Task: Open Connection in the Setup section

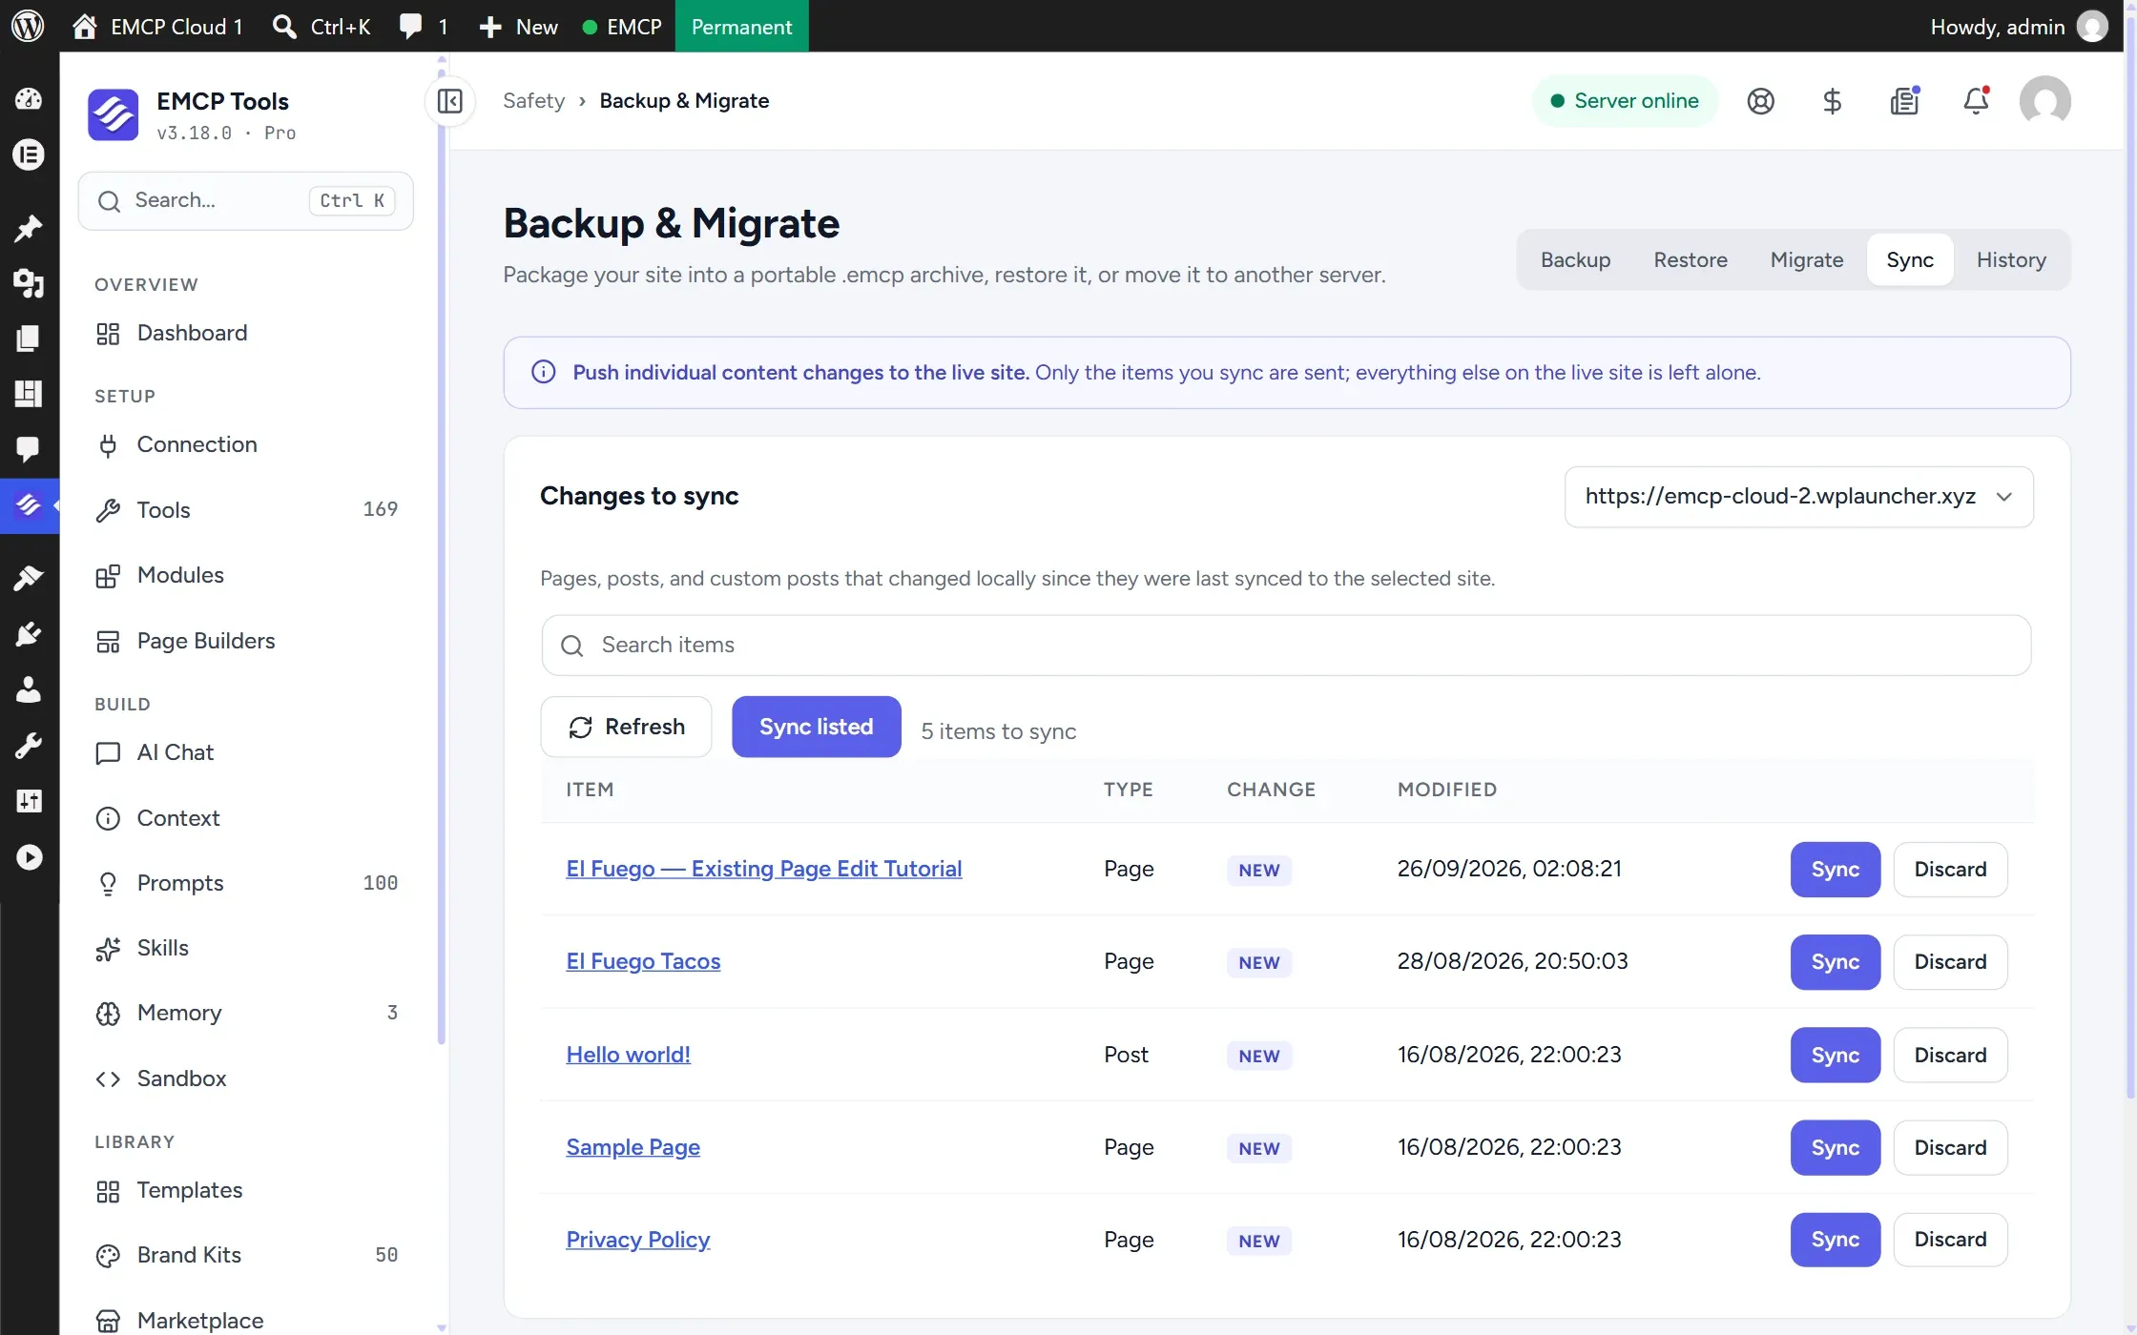Action: tap(246, 444)
